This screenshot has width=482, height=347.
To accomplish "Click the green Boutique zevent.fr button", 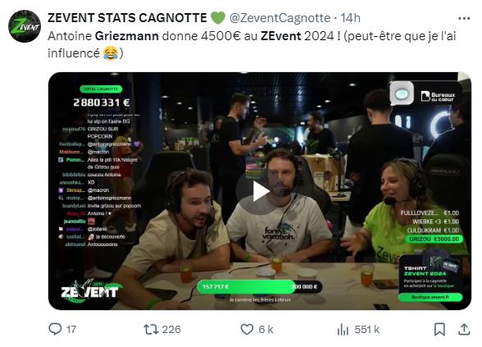I will click(x=430, y=297).
